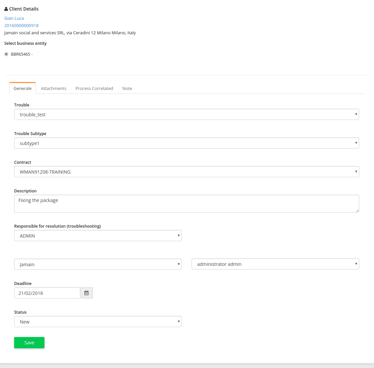Select the BBR65465 business entity radio

pyautogui.click(x=6, y=54)
